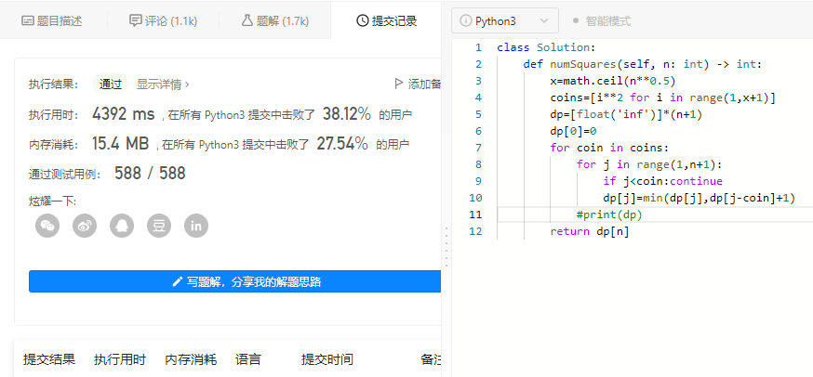Open the 题解 (1.7k) tab
This screenshot has height=377, width=813.
[274, 21]
